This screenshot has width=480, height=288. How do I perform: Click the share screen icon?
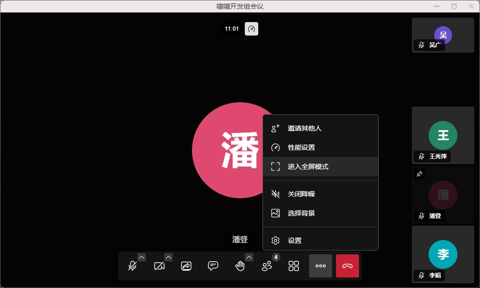186,266
